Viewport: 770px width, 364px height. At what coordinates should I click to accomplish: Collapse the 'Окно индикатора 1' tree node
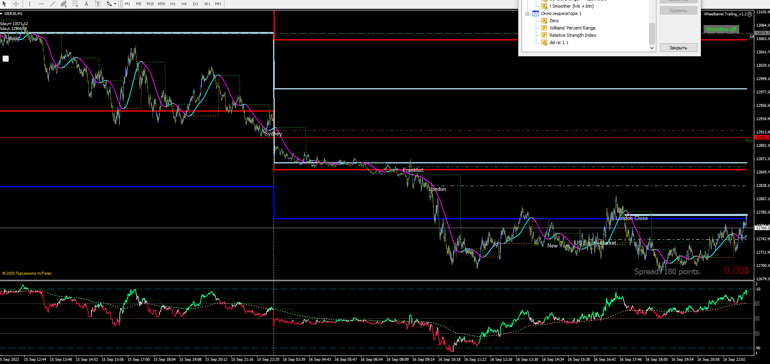[x=528, y=14]
